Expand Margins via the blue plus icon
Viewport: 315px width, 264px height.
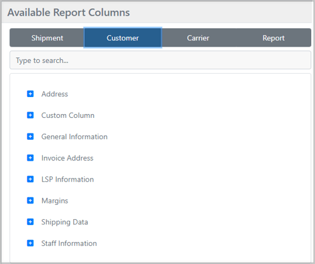click(x=30, y=200)
